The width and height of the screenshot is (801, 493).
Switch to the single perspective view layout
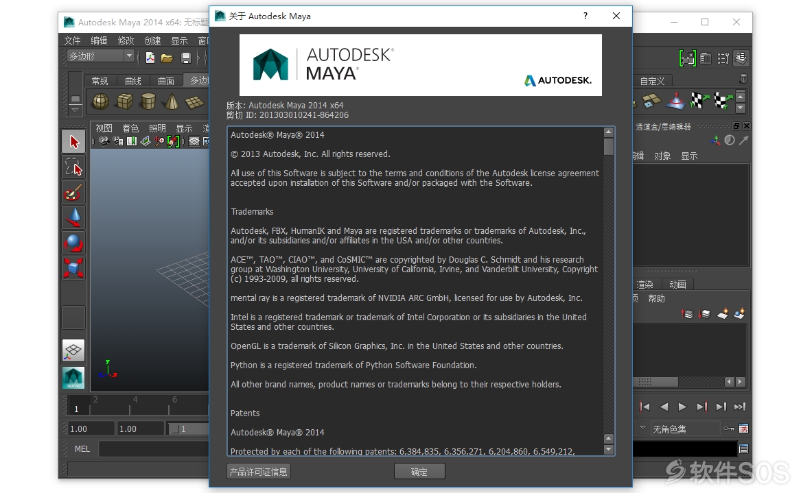point(73,350)
